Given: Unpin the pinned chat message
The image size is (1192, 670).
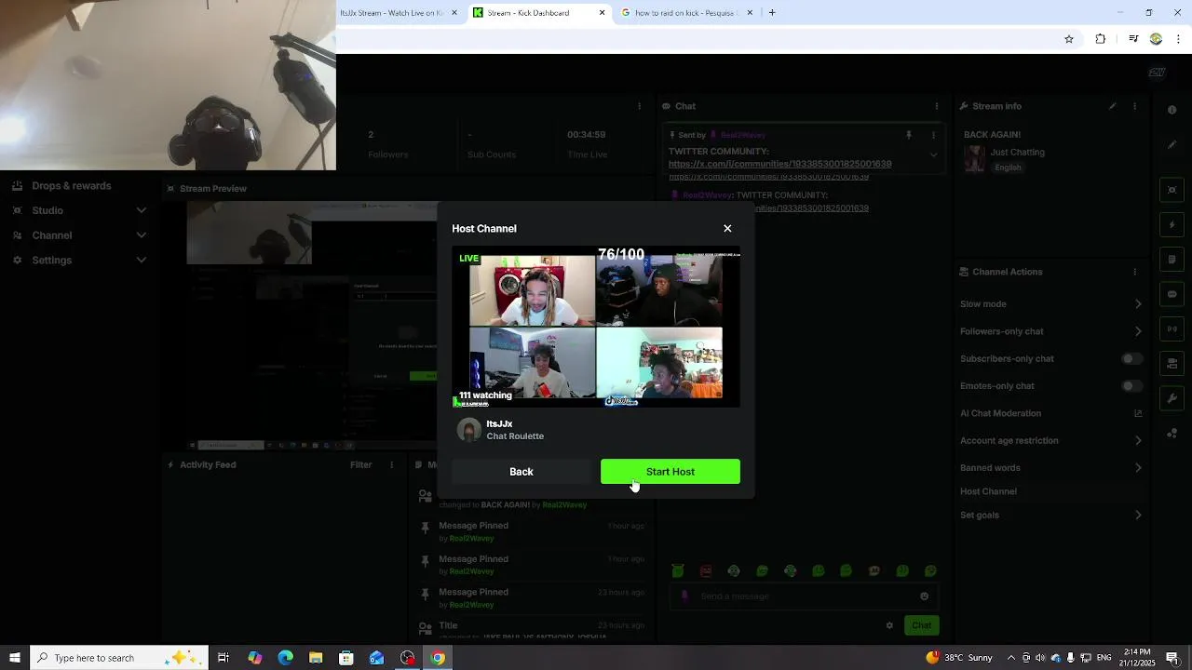Looking at the screenshot, I should (x=908, y=135).
